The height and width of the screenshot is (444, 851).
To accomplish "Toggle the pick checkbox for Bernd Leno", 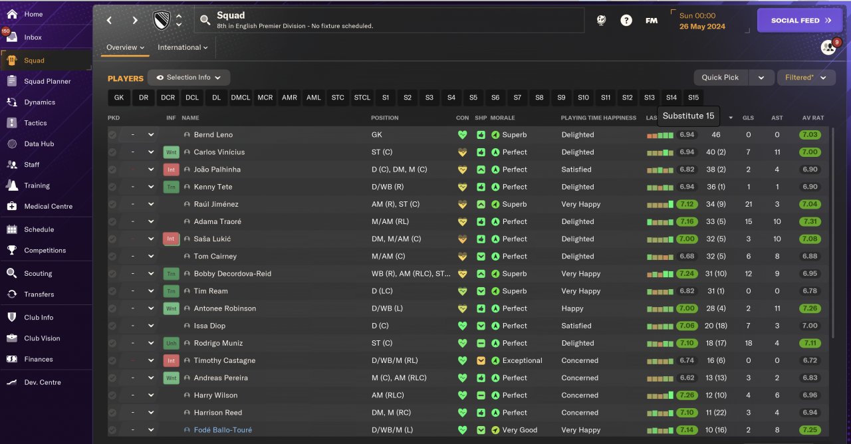I will (112, 135).
